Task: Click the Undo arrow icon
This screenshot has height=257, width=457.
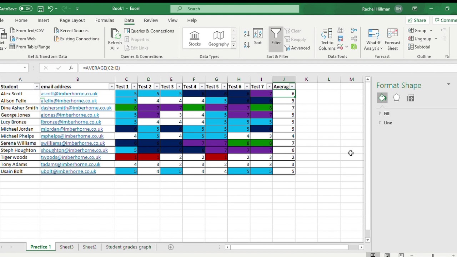Action: tap(50, 9)
